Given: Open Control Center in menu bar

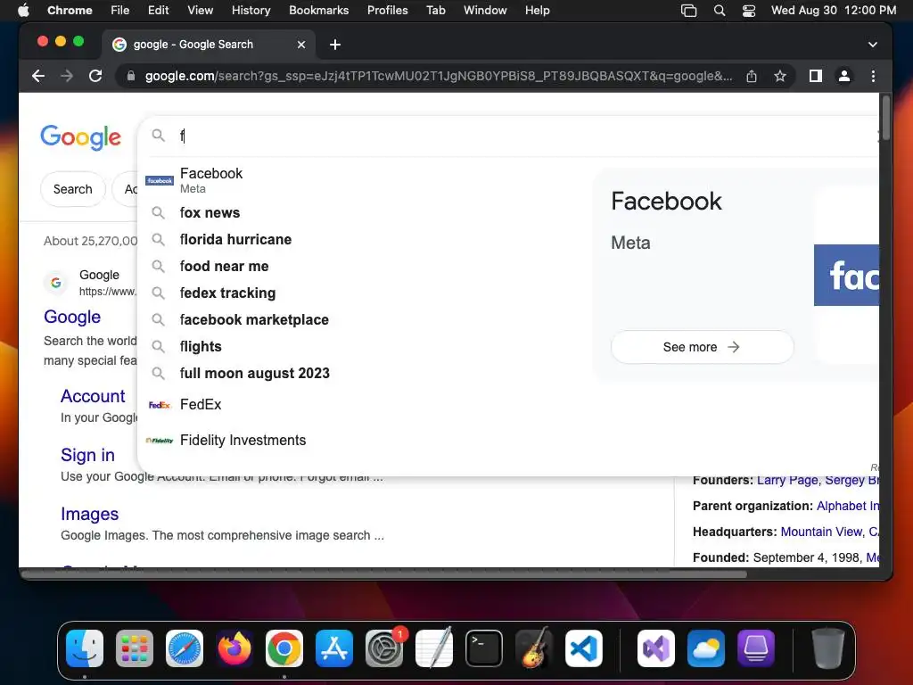Looking at the screenshot, I should (749, 11).
